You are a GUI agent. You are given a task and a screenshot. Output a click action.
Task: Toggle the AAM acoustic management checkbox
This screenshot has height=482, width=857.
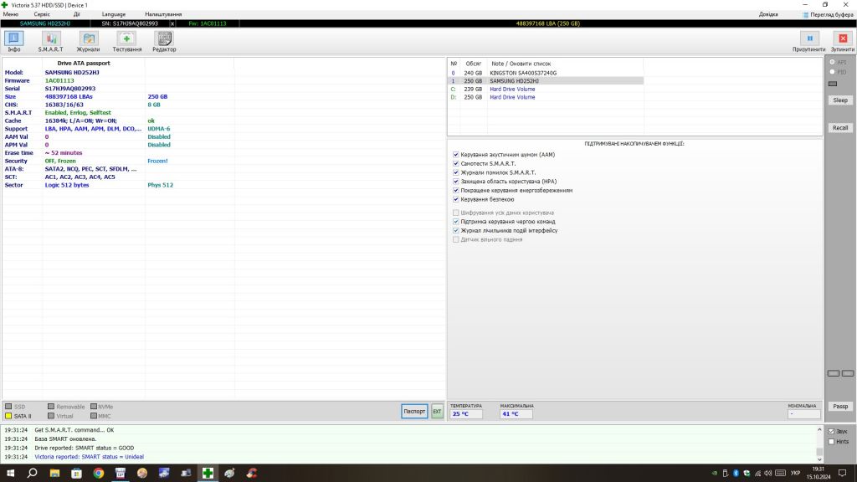tap(456, 155)
